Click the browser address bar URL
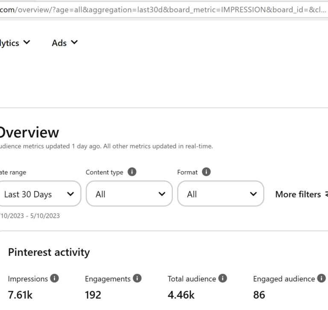This screenshot has height=310, width=328. point(163,10)
